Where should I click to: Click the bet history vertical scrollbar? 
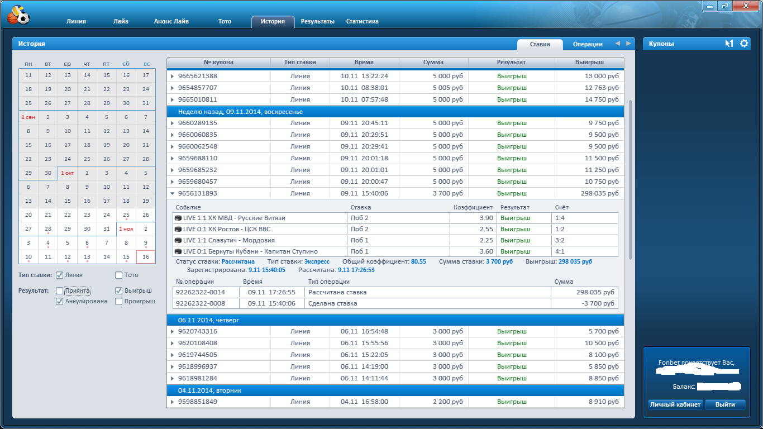point(630,179)
